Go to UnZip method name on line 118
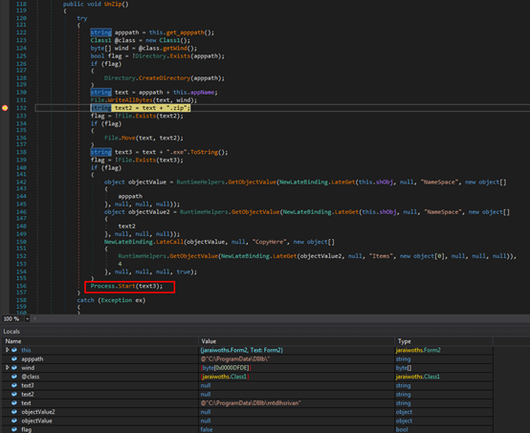530x433 pixels. (113, 4)
